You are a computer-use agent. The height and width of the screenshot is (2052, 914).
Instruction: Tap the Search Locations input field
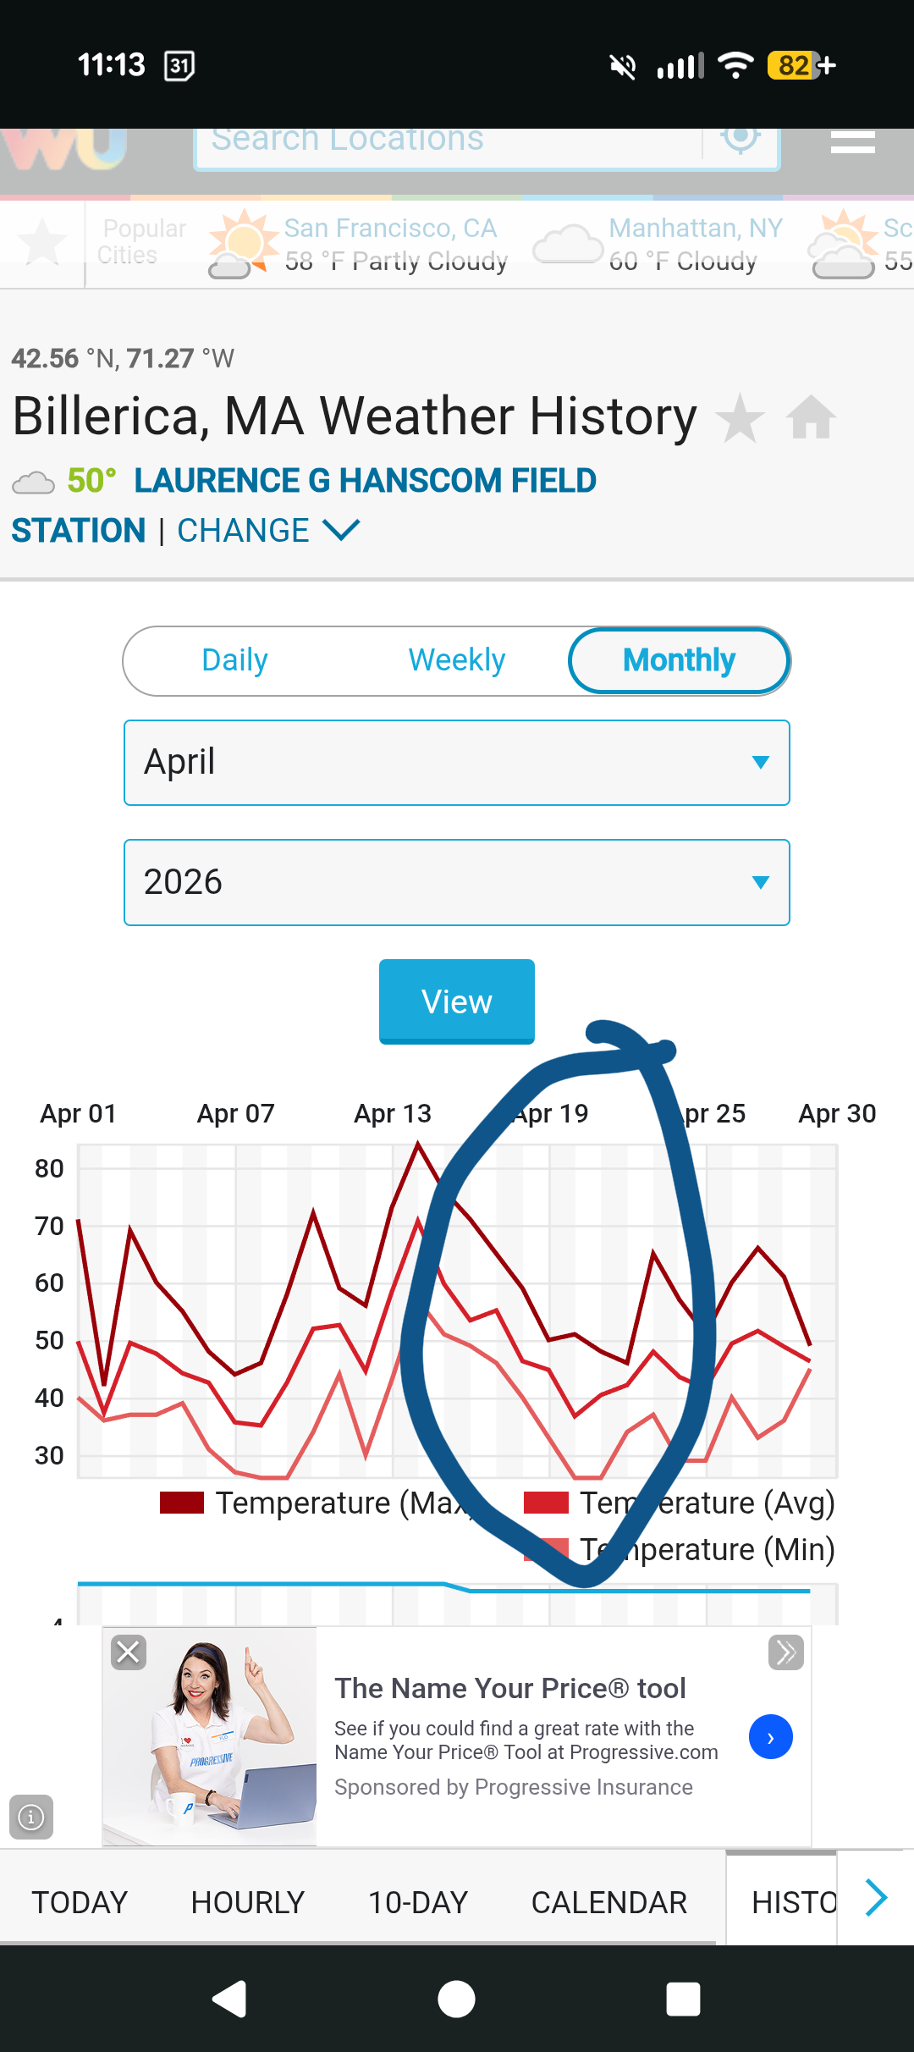click(449, 142)
